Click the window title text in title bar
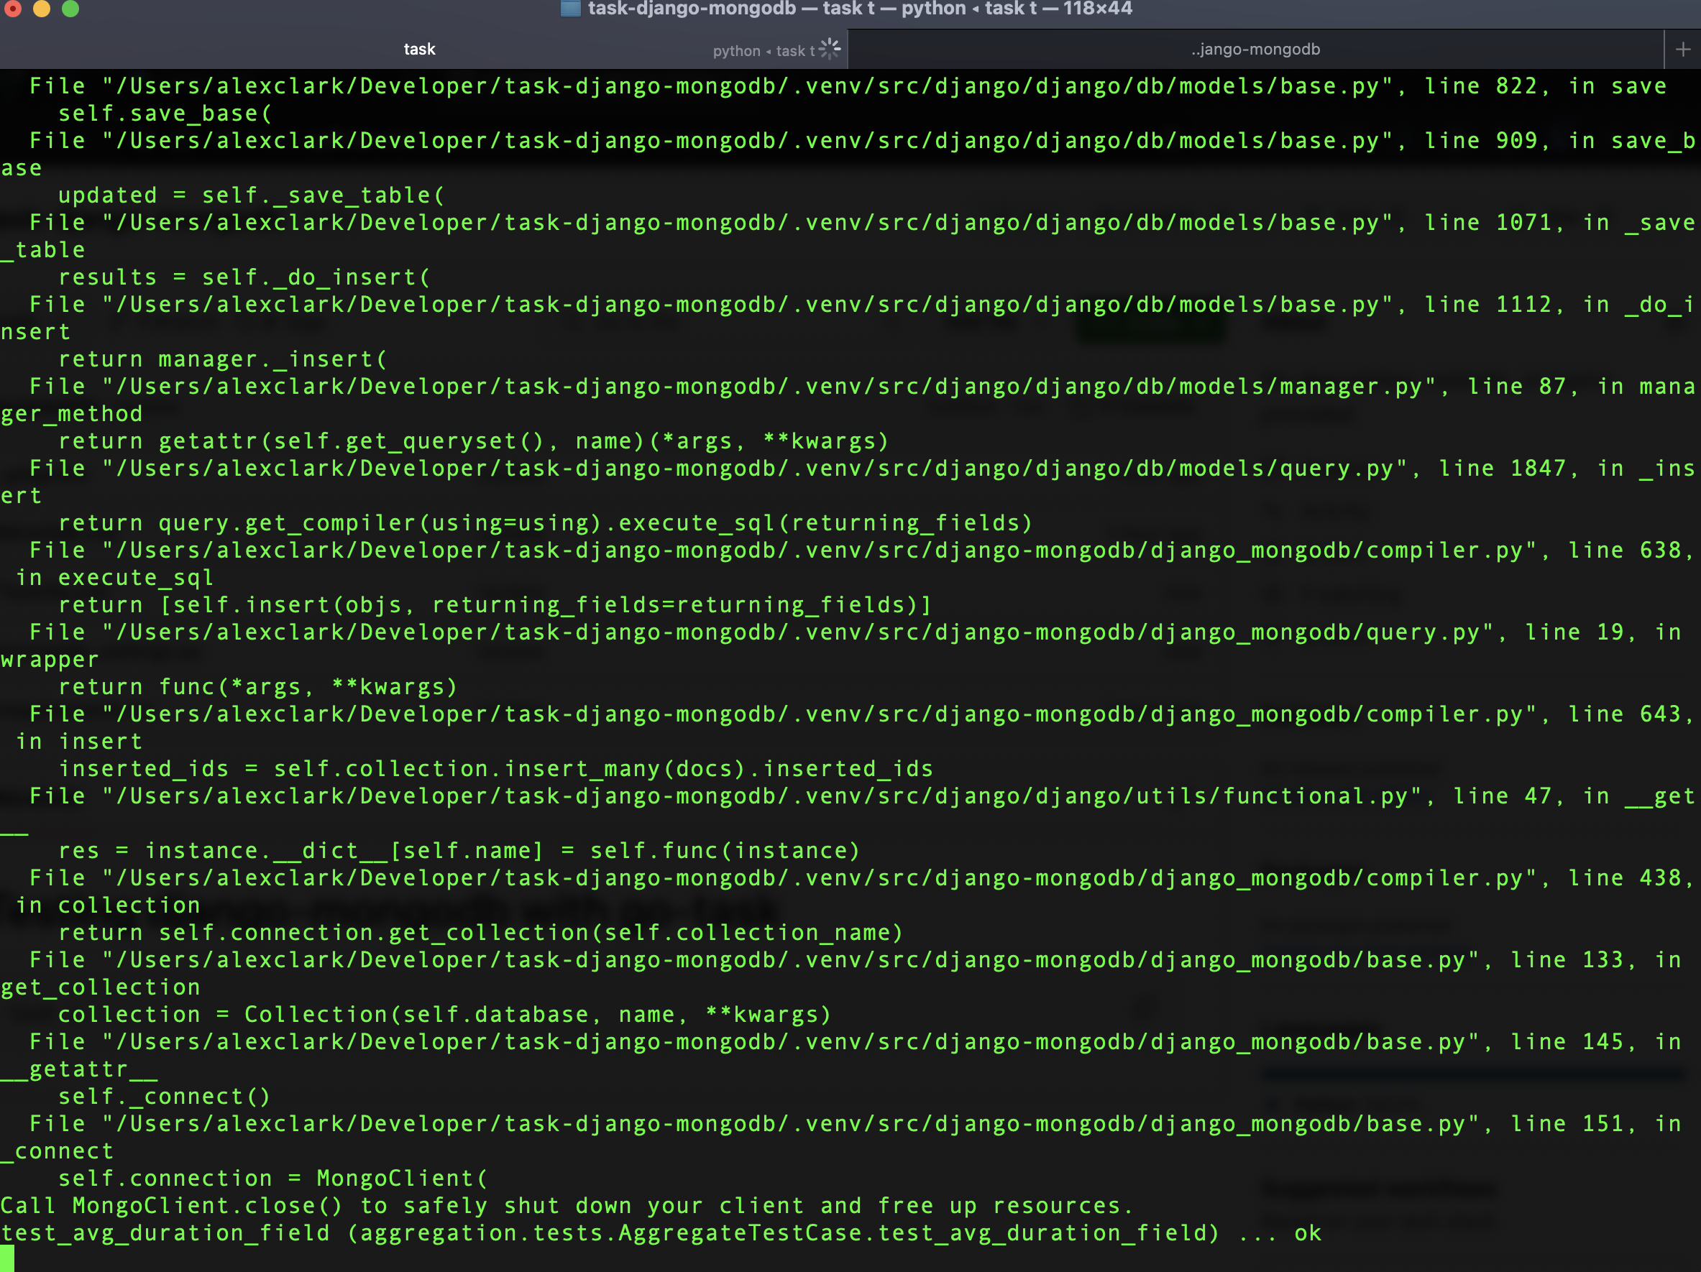 click(x=859, y=9)
